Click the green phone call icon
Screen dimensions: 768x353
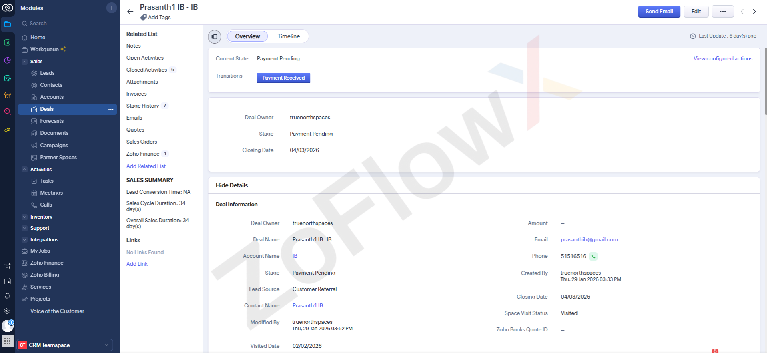point(594,257)
